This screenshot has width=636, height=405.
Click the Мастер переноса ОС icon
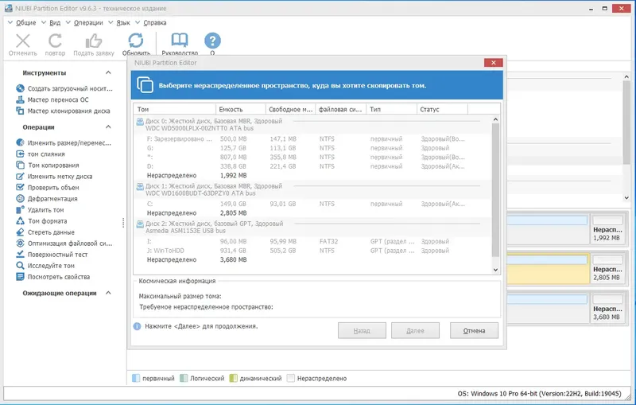point(21,99)
